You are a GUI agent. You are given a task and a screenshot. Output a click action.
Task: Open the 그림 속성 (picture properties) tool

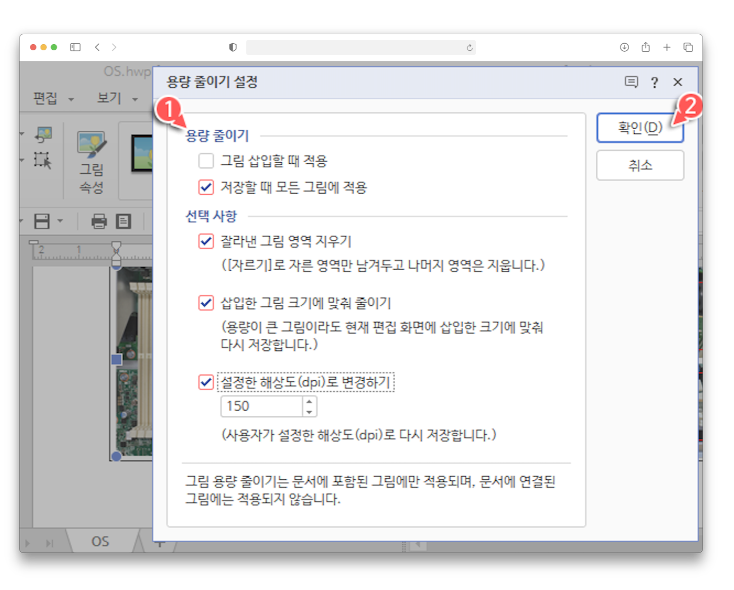coord(92,157)
